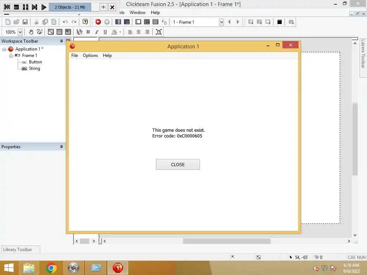367x275 pixels.
Task: Click the Undo arrow icon
Action: 65,22
